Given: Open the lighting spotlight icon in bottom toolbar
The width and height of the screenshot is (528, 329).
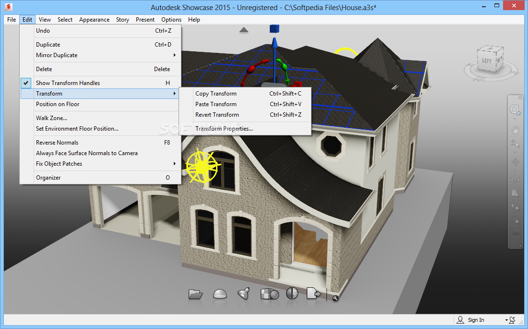Looking at the screenshot, I should click(x=243, y=293).
